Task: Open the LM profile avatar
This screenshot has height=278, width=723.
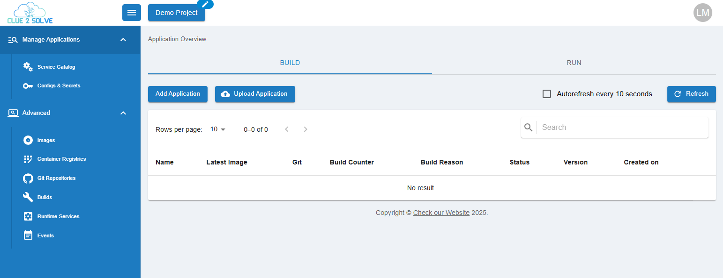Action: [x=702, y=13]
